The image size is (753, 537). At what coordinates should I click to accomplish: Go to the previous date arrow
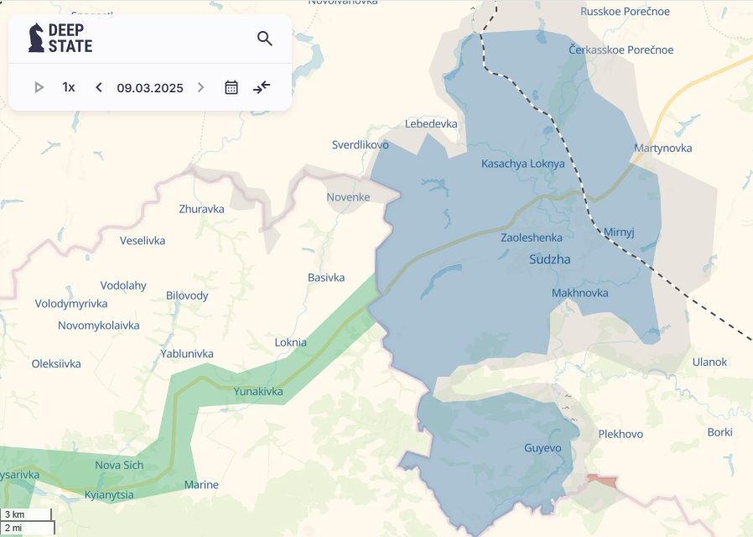point(99,87)
